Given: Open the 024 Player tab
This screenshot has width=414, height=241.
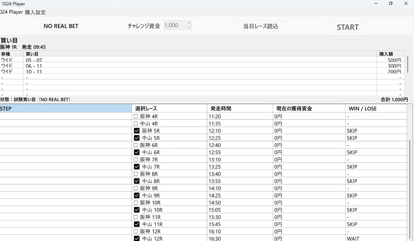Looking at the screenshot, I should pyautogui.click(x=11, y=12).
